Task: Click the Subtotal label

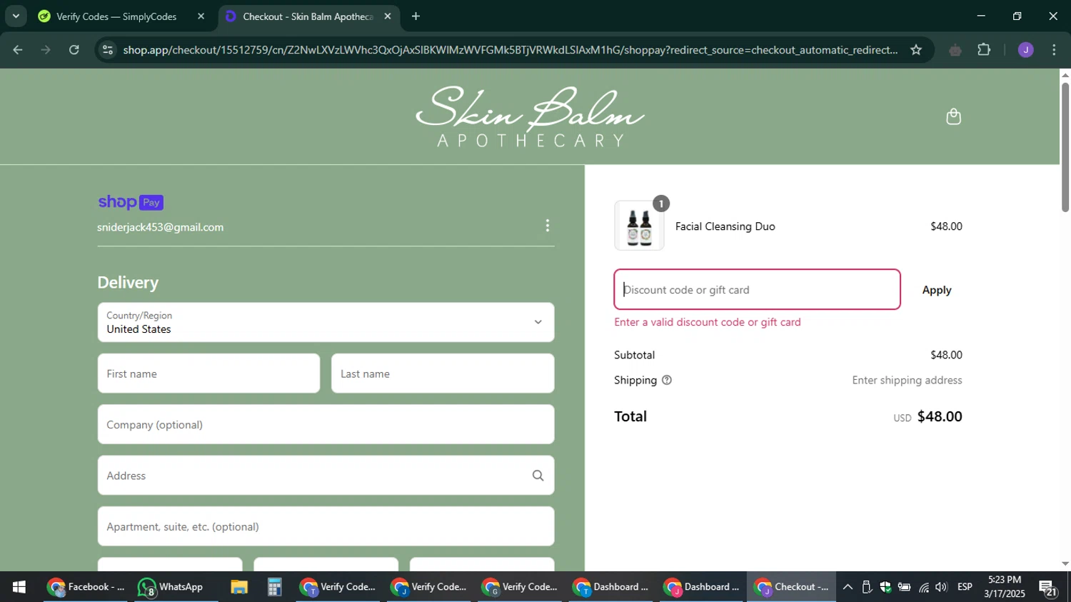Action: (634, 355)
